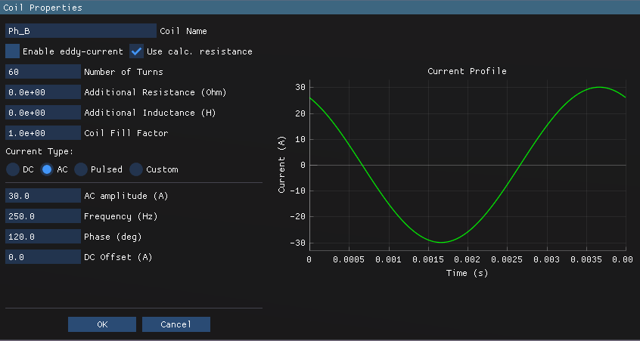Click the Phase (deg) input
The image size is (640, 341).
pyautogui.click(x=42, y=237)
